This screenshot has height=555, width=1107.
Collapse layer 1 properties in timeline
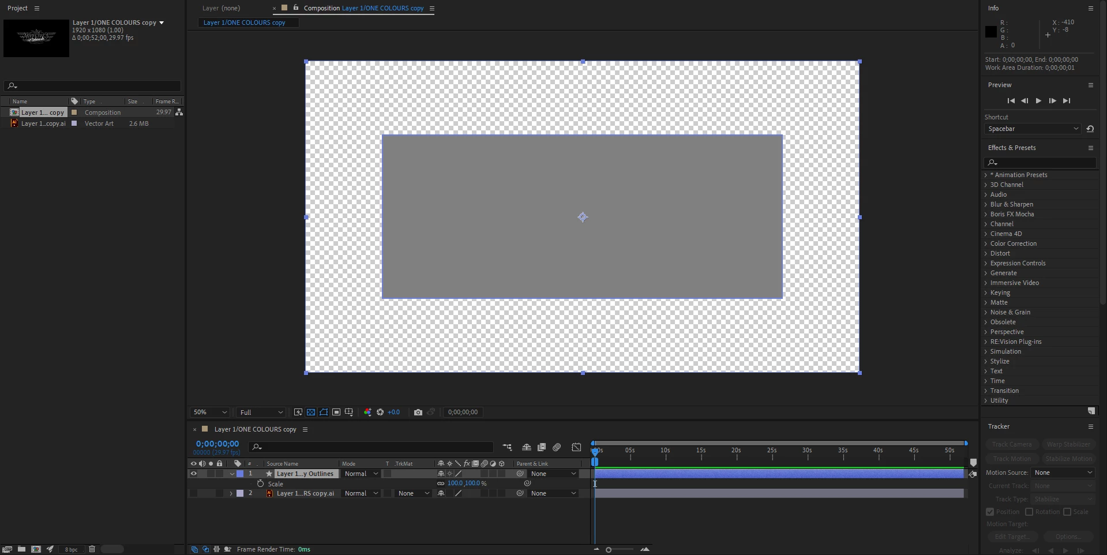point(232,474)
